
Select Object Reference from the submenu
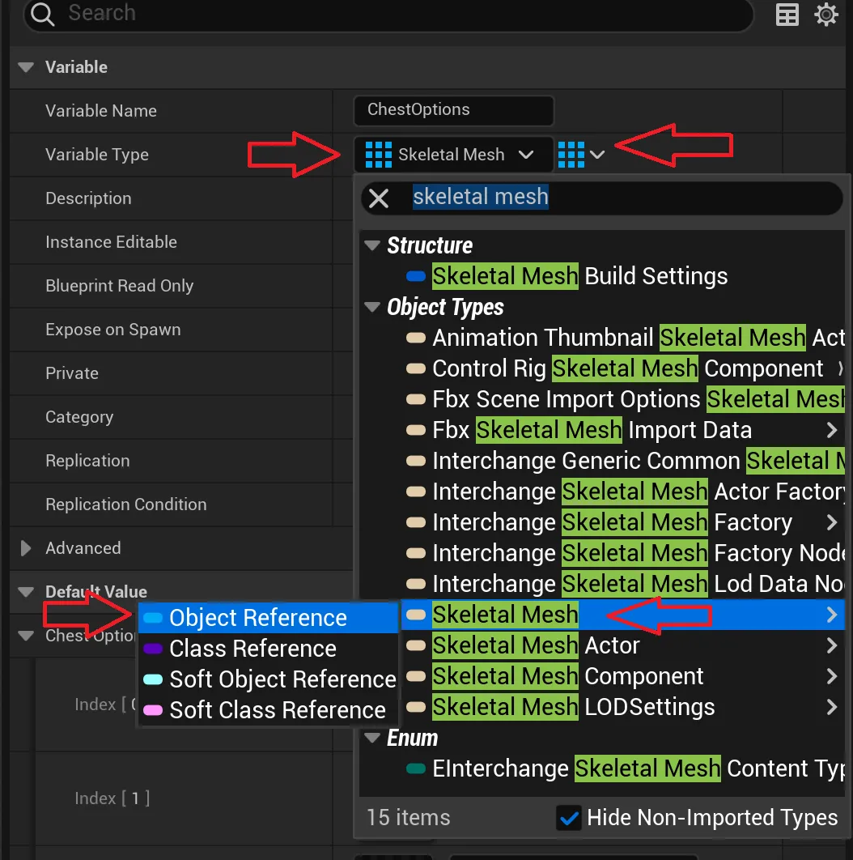[x=258, y=618]
